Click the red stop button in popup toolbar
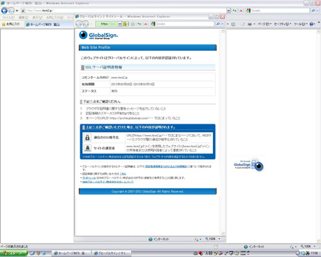This screenshot has height=257, width=321. click(x=146, y=24)
